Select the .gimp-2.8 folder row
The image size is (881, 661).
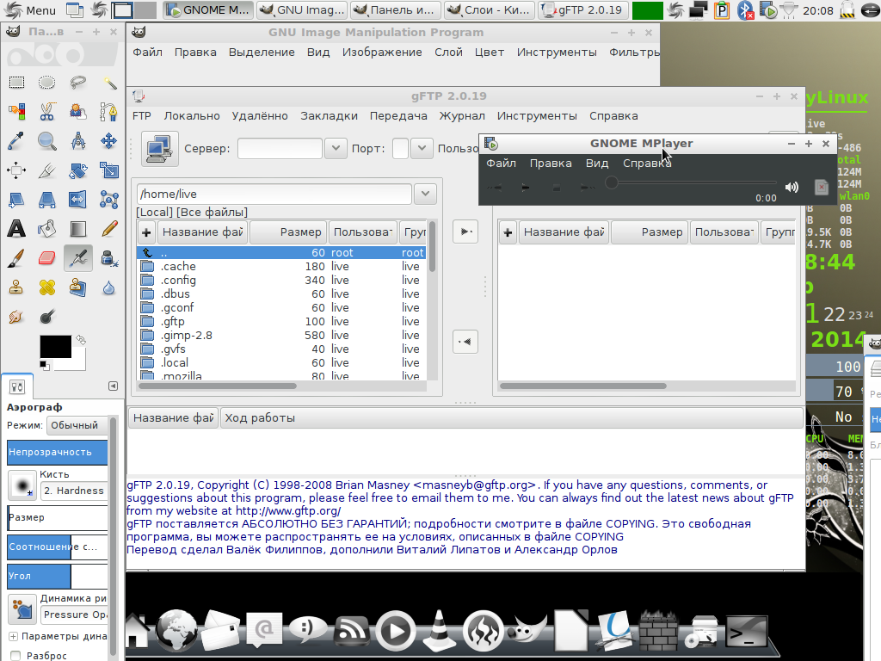coord(282,335)
